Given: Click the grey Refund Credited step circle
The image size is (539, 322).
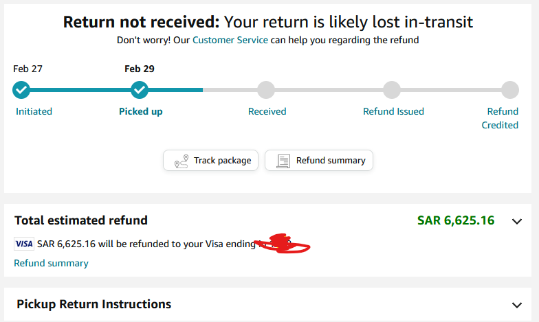Looking at the screenshot, I should [x=510, y=90].
